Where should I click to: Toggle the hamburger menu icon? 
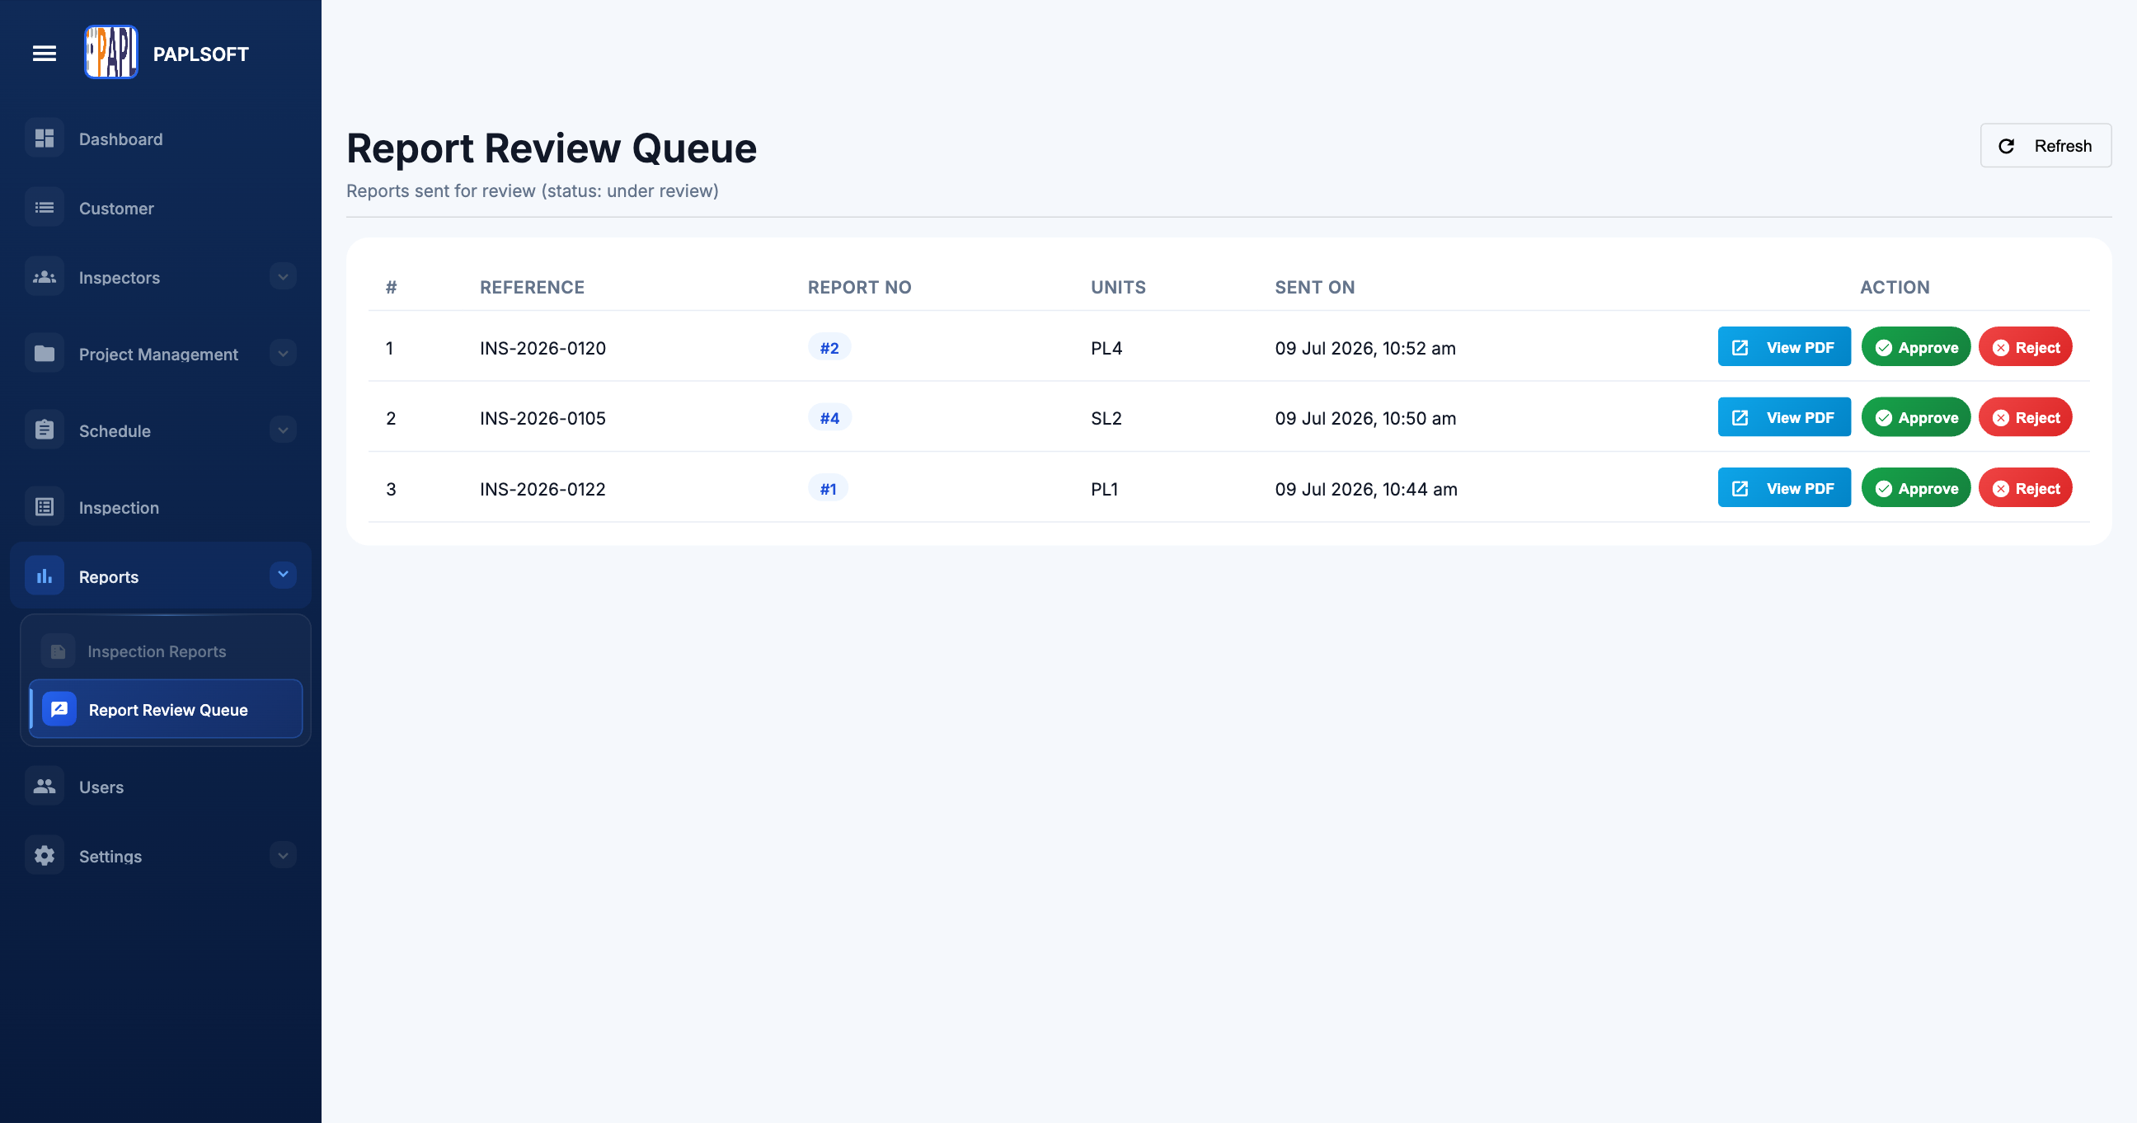(x=44, y=54)
